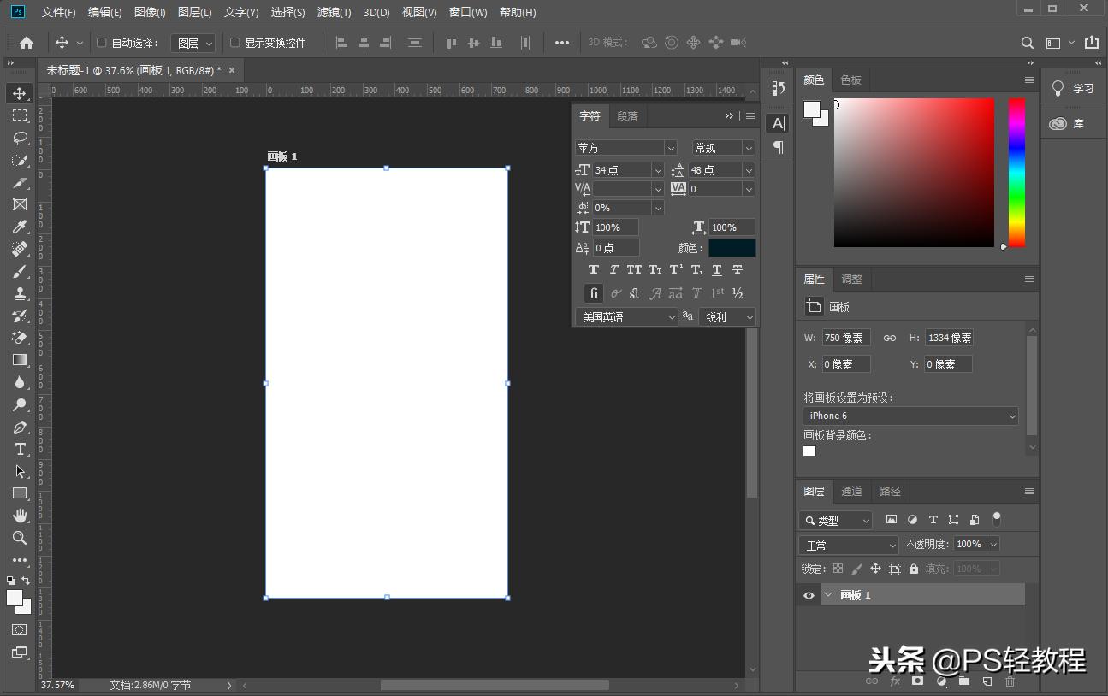The image size is (1108, 696).
Task: Click the 学习 panel button
Action: coord(1074,88)
